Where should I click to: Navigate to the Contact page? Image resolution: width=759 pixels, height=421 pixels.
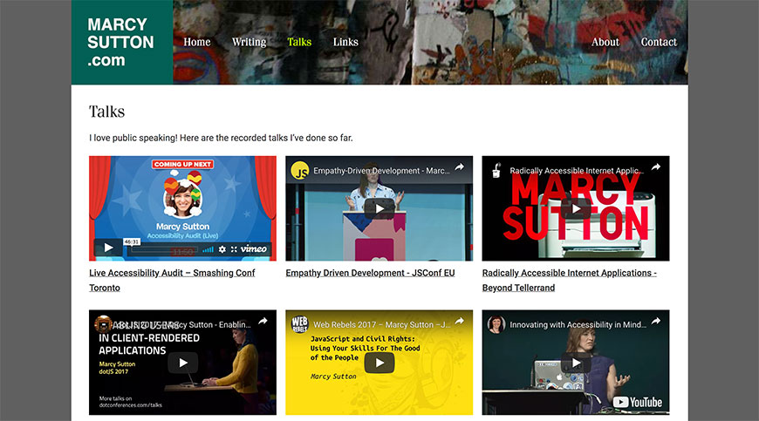(659, 42)
